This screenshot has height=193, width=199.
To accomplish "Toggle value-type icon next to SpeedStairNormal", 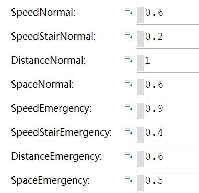I will [128, 35].
